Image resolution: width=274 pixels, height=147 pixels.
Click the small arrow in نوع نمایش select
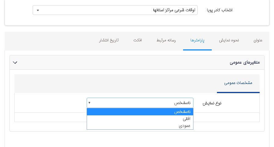(x=89, y=103)
